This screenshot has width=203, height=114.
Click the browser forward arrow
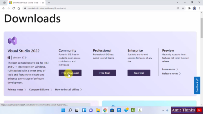tap(8, 8)
